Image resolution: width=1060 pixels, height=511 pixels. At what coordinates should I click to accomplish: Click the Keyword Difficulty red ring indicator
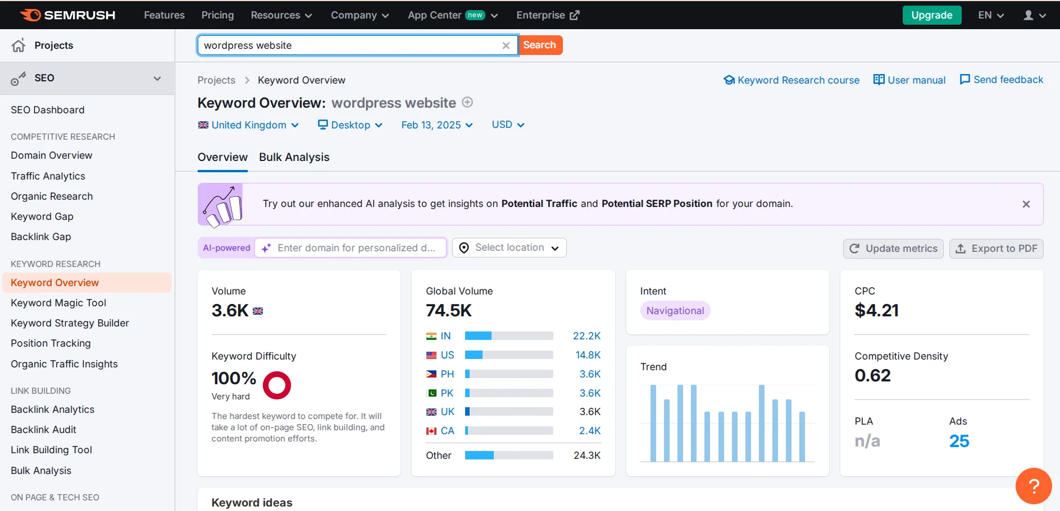click(x=277, y=385)
